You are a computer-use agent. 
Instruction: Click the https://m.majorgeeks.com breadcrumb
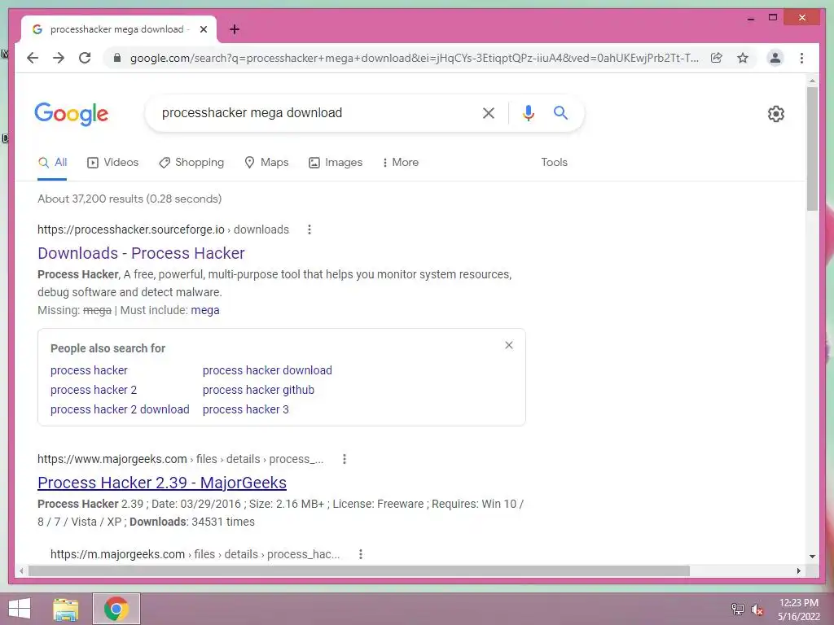[x=117, y=554]
